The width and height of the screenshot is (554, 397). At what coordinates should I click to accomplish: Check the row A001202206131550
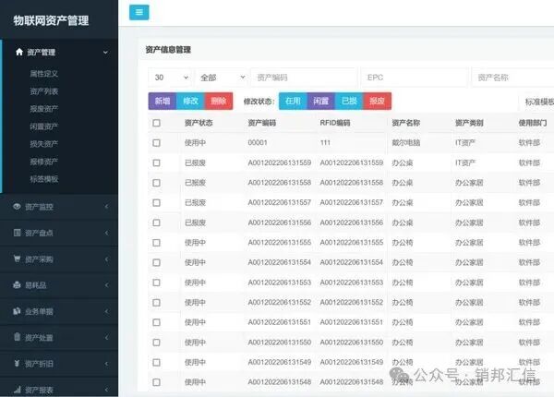coord(156,343)
